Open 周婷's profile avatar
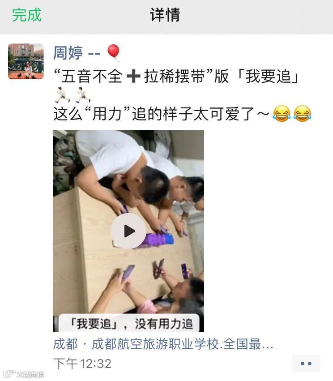 (x=26, y=61)
